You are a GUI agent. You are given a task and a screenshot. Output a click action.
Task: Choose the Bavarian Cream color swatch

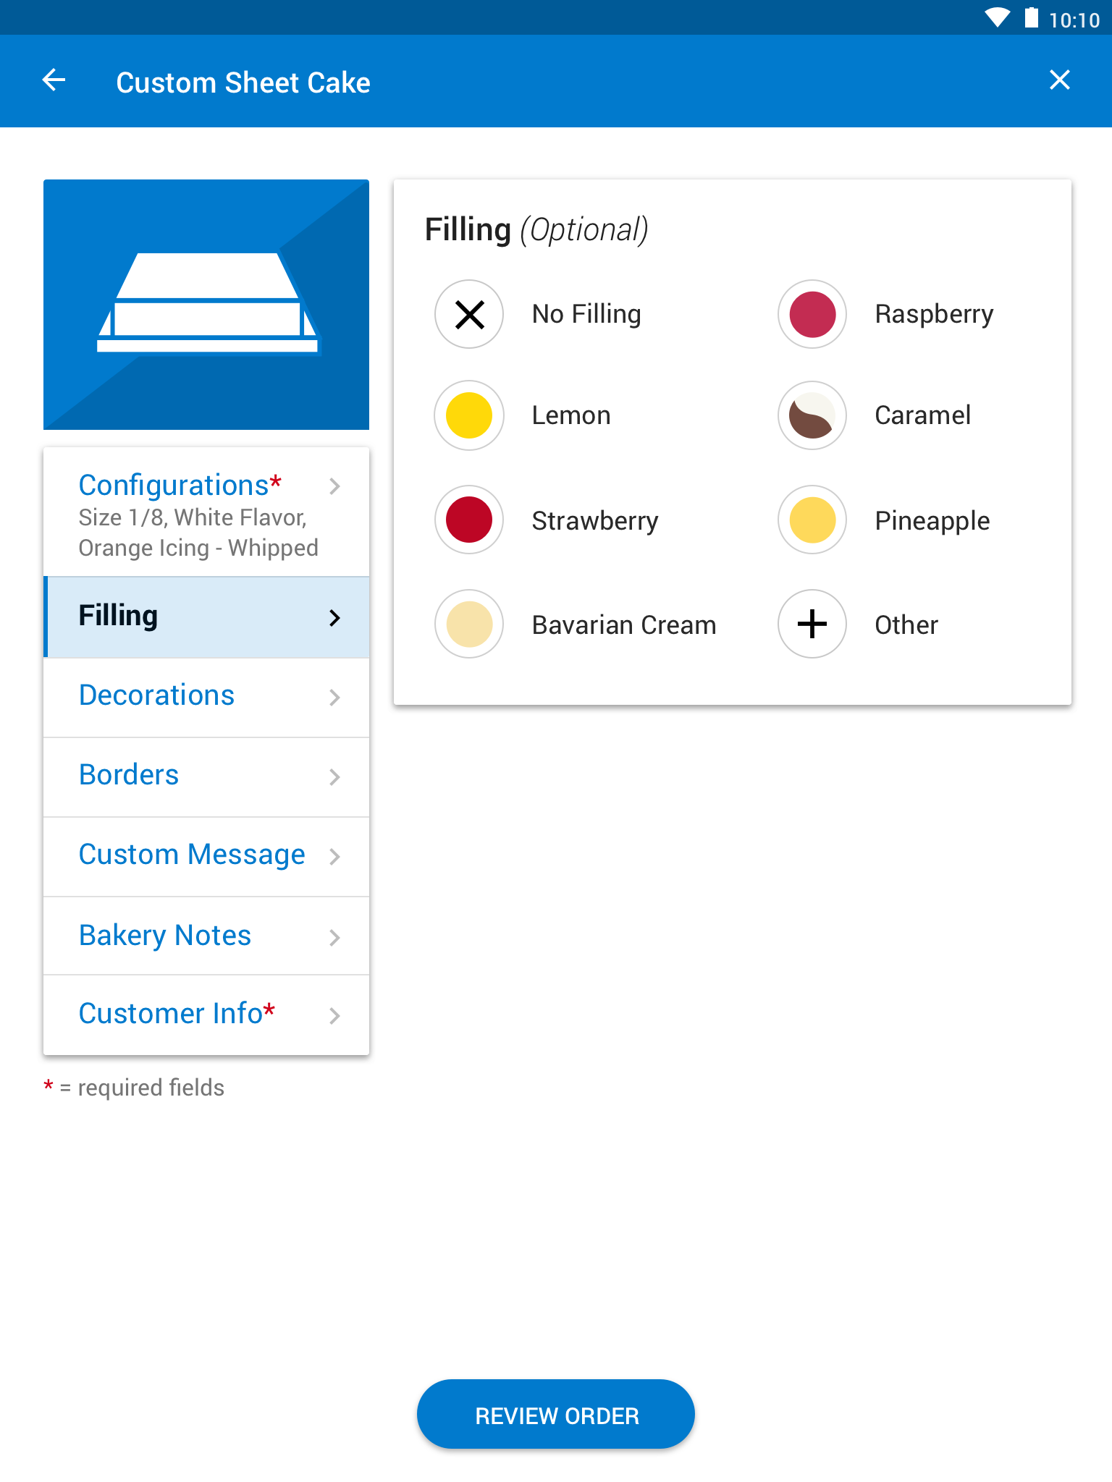(x=469, y=624)
